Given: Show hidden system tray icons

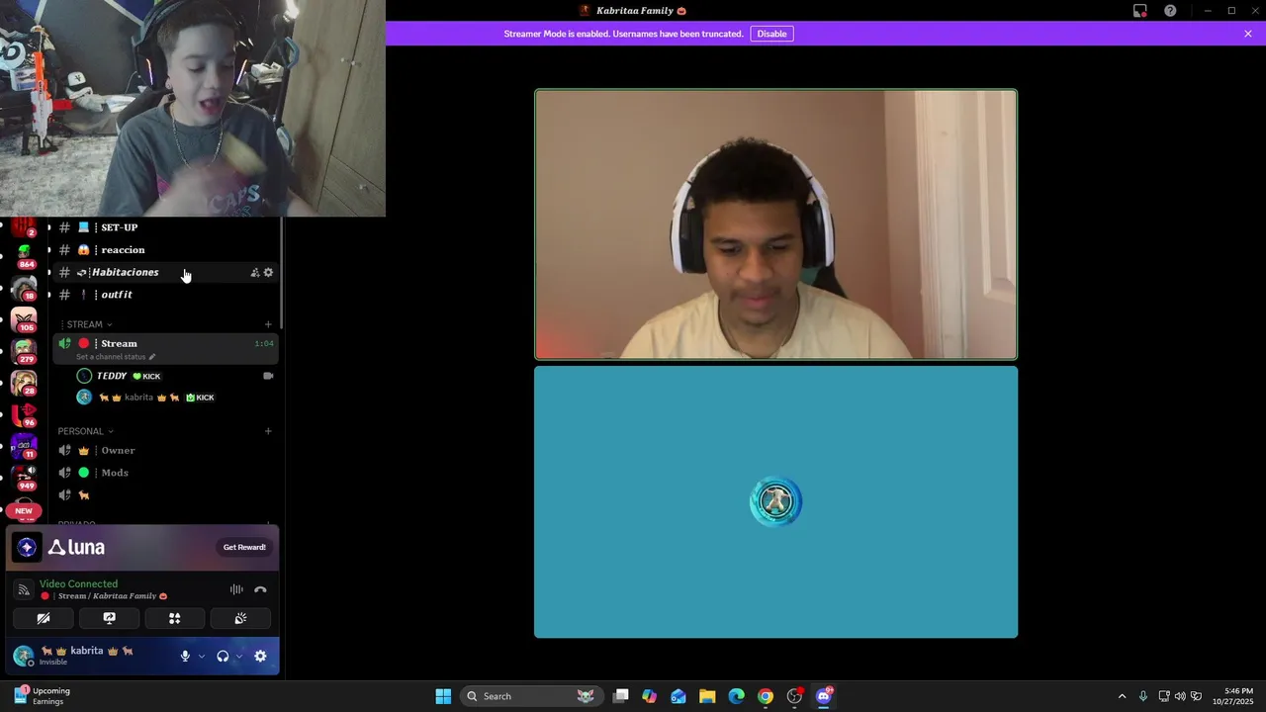Looking at the screenshot, I should pos(1122,696).
